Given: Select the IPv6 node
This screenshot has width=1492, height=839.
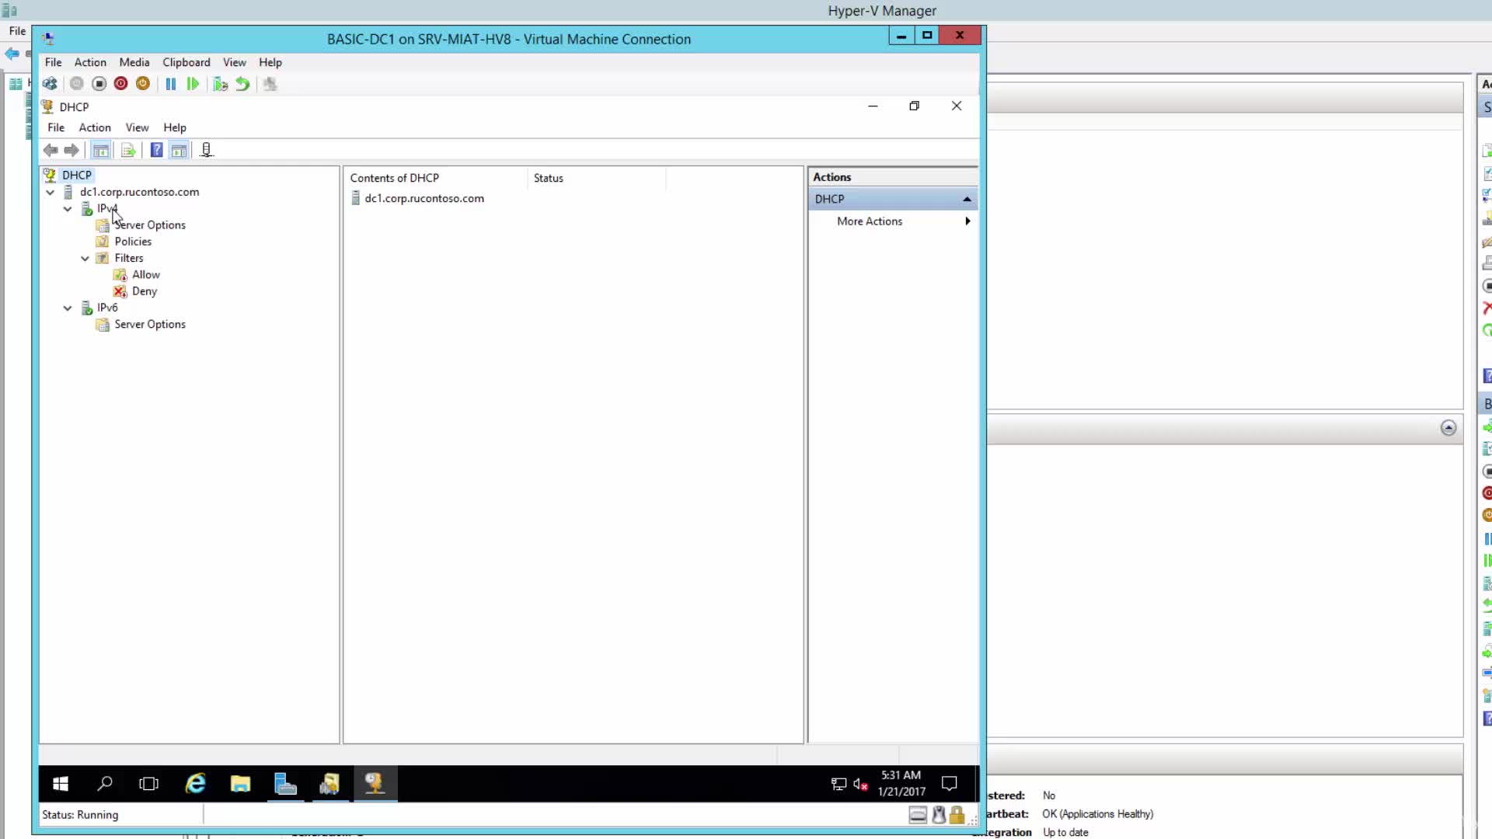Looking at the screenshot, I should tap(107, 308).
